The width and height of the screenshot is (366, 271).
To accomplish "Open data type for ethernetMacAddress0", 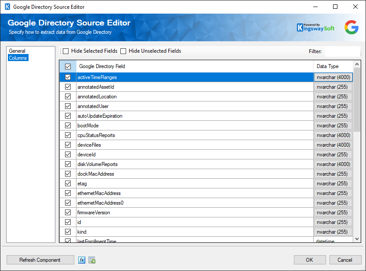I will point(333,203).
